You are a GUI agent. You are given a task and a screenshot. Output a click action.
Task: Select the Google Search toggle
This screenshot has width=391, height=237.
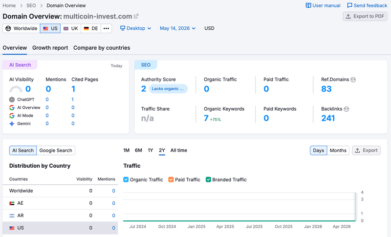tap(56, 151)
